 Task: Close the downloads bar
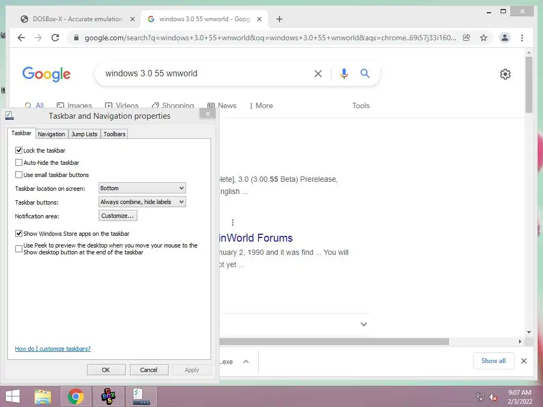point(524,361)
